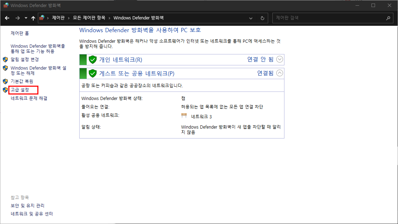
Task: Click 연결됨 status text
Action: pyautogui.click(x=265, y=73)
